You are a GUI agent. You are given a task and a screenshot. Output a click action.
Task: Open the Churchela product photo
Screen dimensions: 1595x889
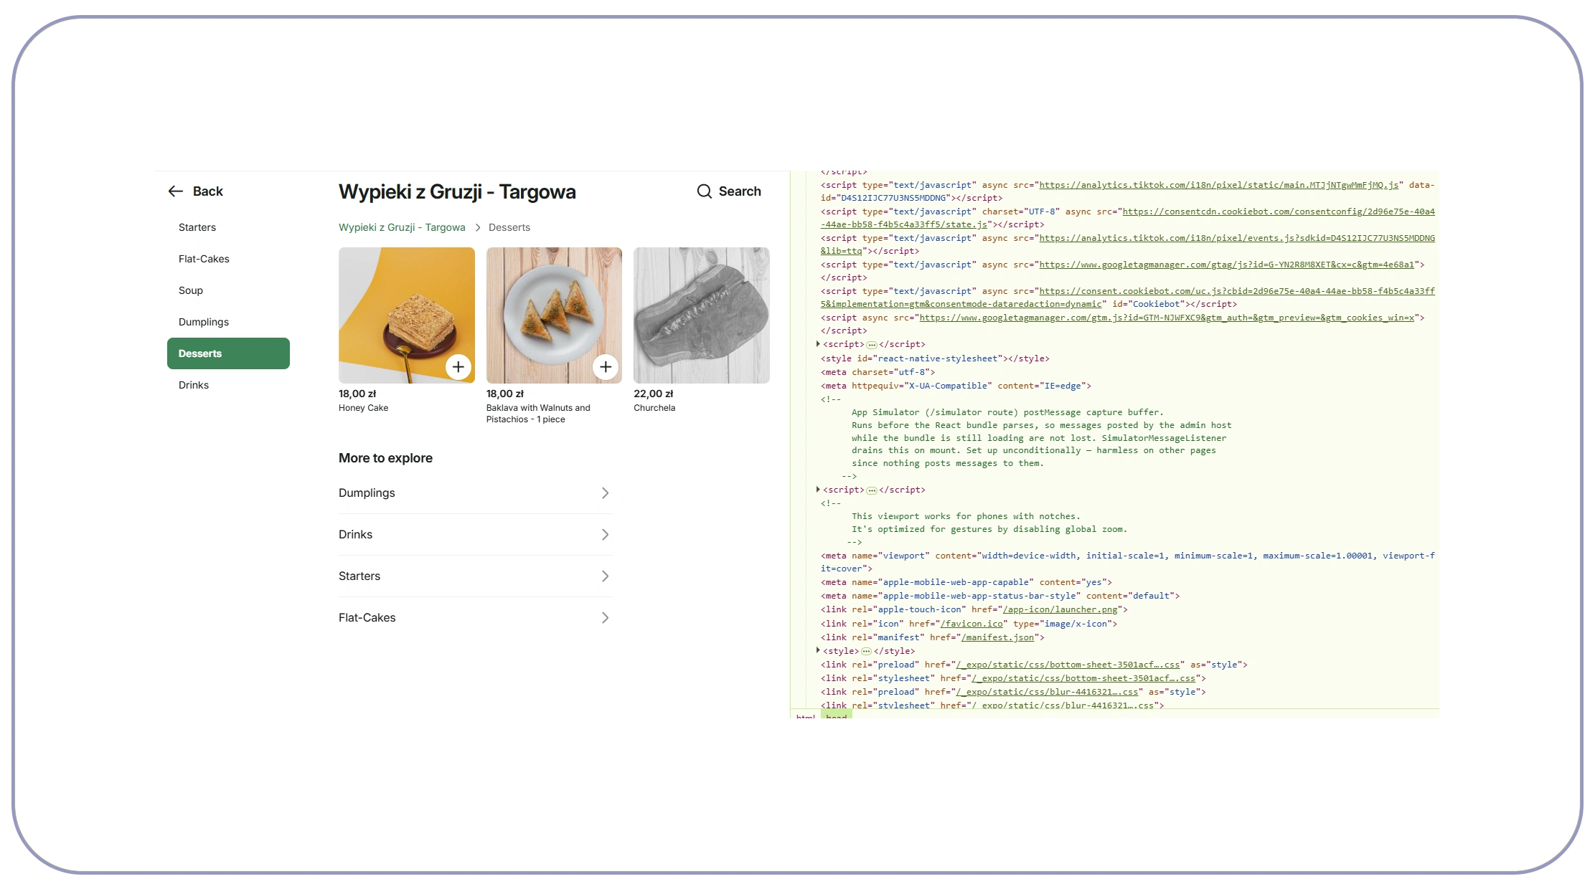[702, 315]
